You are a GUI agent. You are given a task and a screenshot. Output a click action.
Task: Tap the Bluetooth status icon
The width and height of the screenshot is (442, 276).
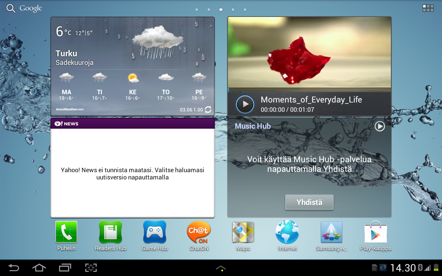(x=420, y=268)
